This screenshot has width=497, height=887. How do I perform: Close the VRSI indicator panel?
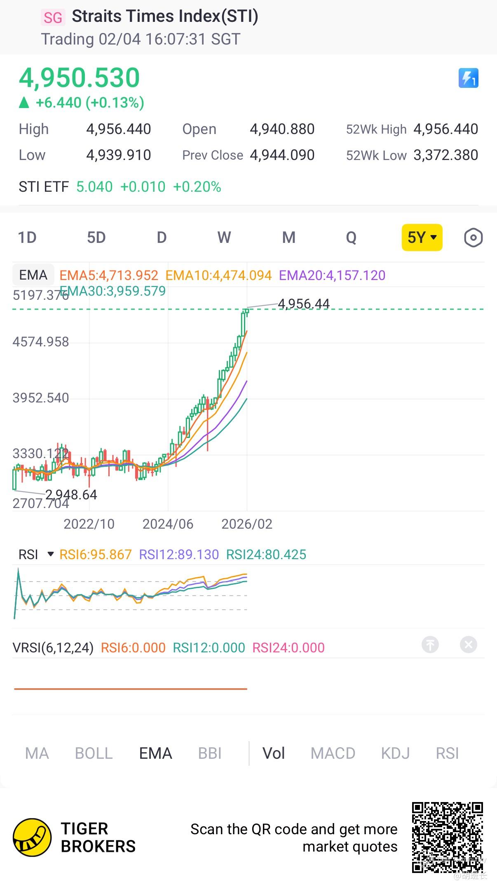click(x=468, y=645)
